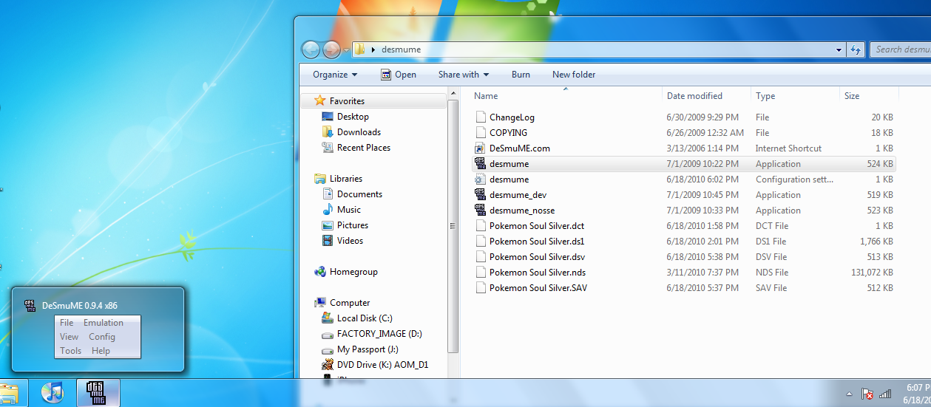Open the DeSmuME.com internet shortcut
The image size is (931, 407).
[x=519, y=148]
